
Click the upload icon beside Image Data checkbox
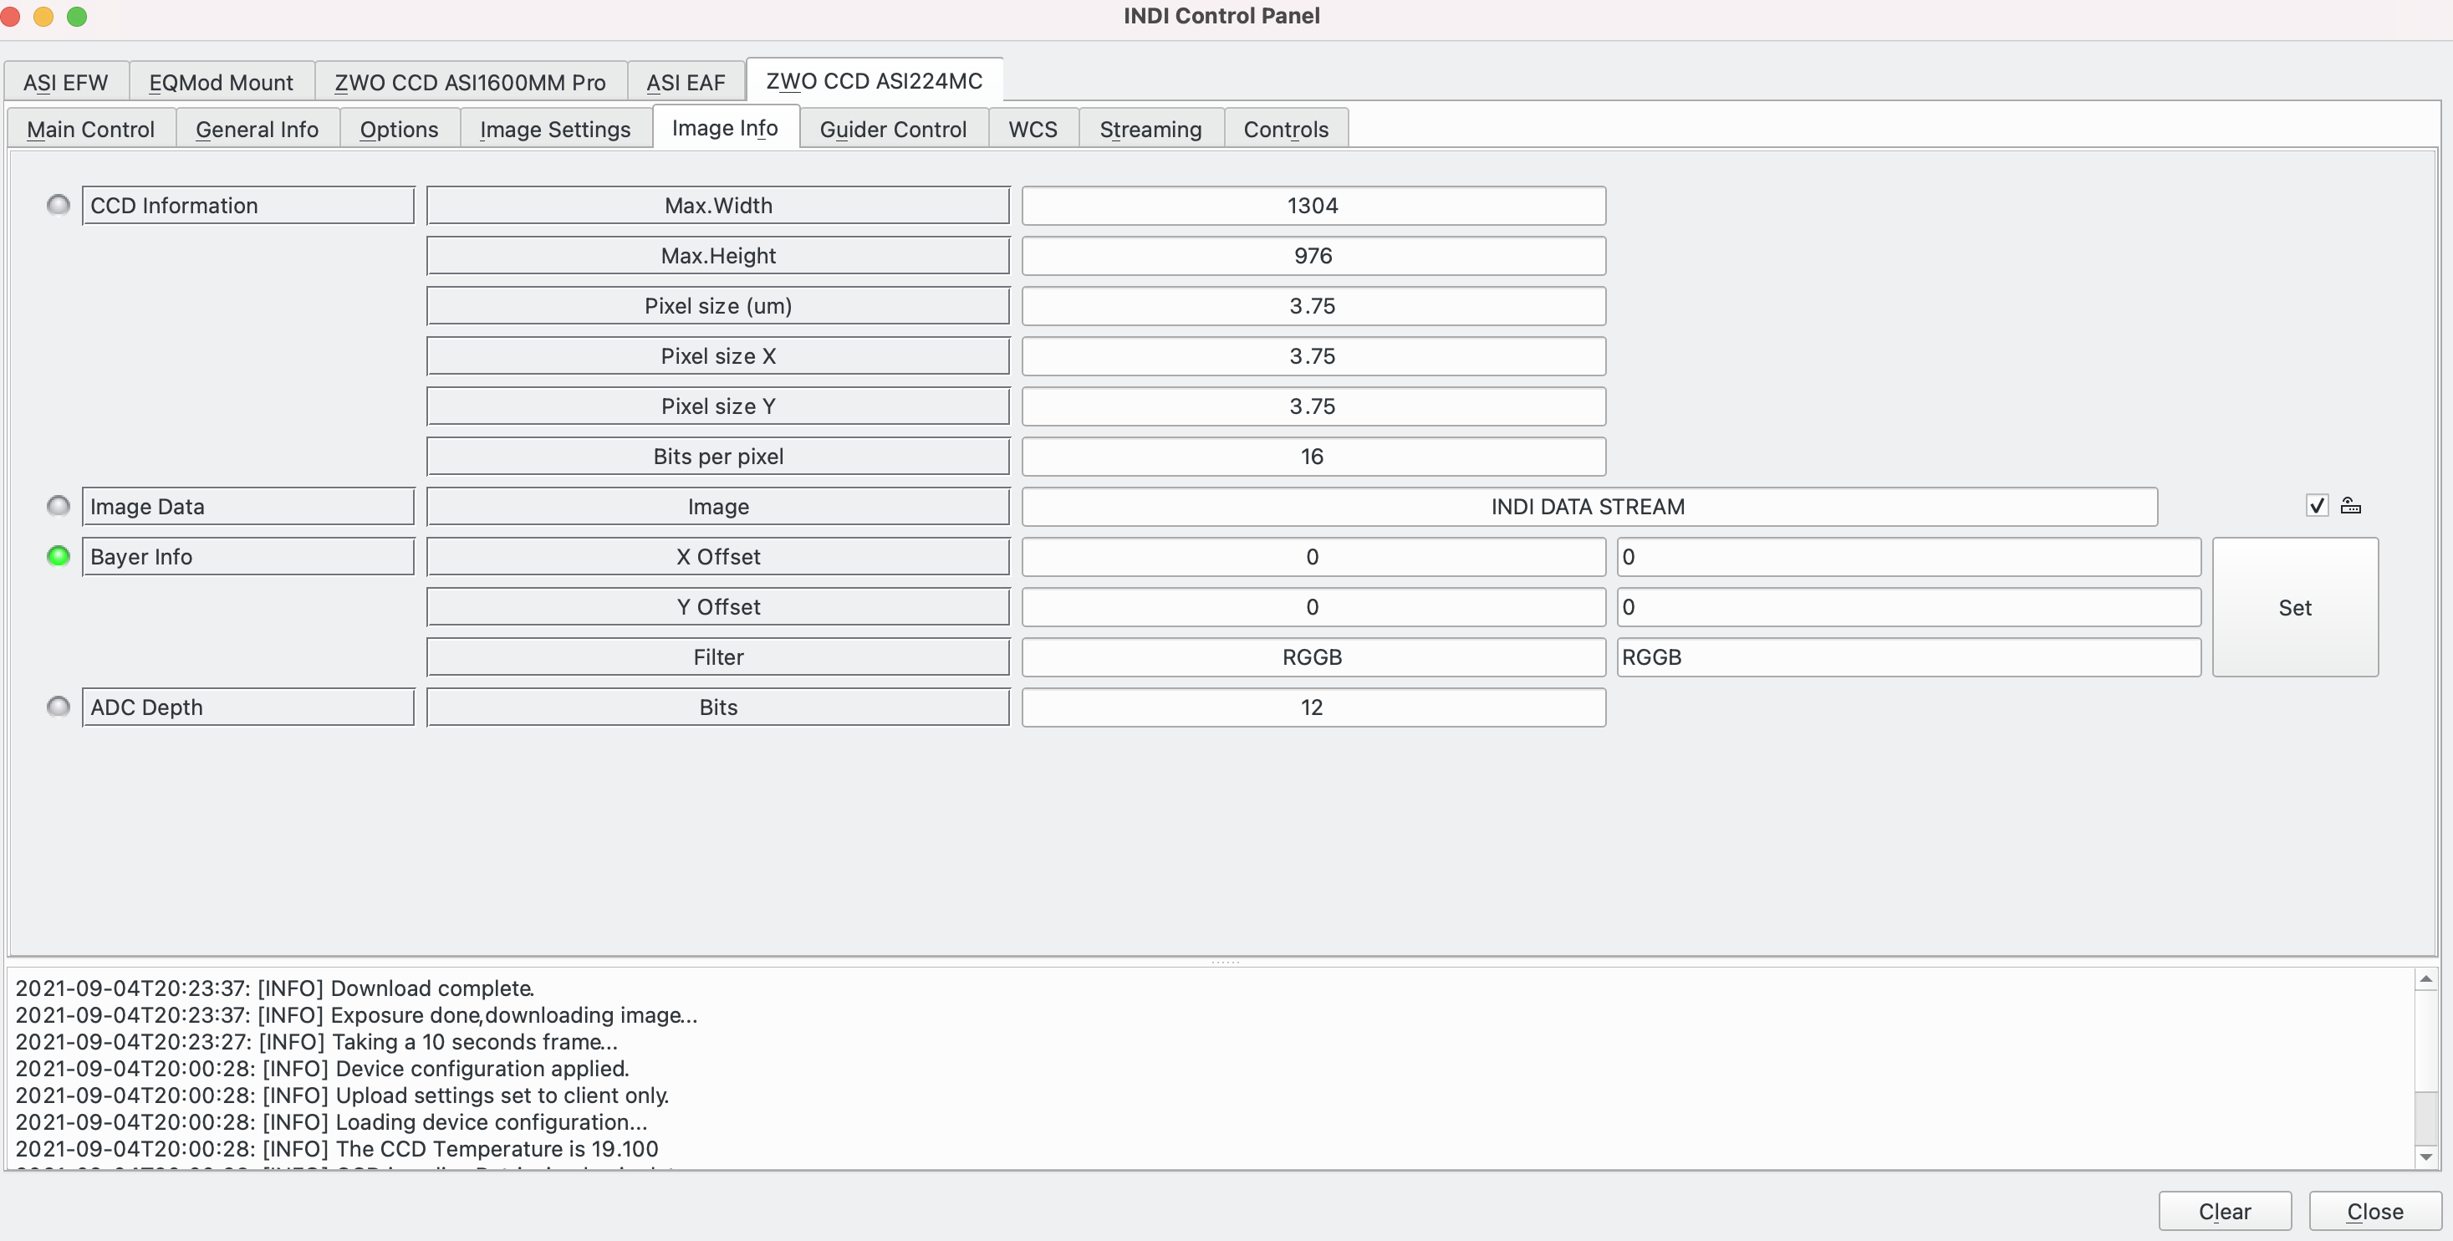click(x=2350, y=506)
